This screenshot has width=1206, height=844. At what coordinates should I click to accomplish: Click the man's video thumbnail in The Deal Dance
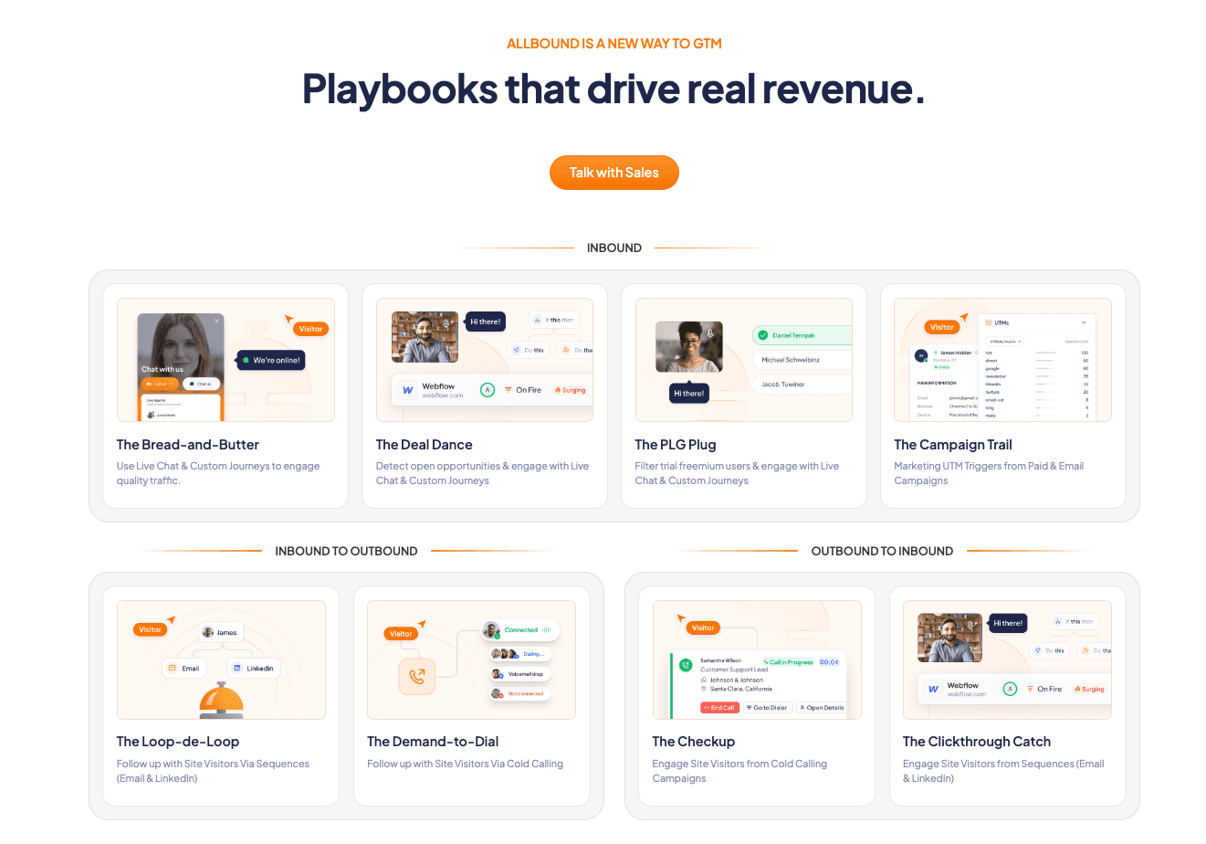[x=425, y=337]
